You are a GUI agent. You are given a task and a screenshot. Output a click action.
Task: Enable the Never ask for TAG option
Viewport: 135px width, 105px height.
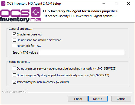14,46
